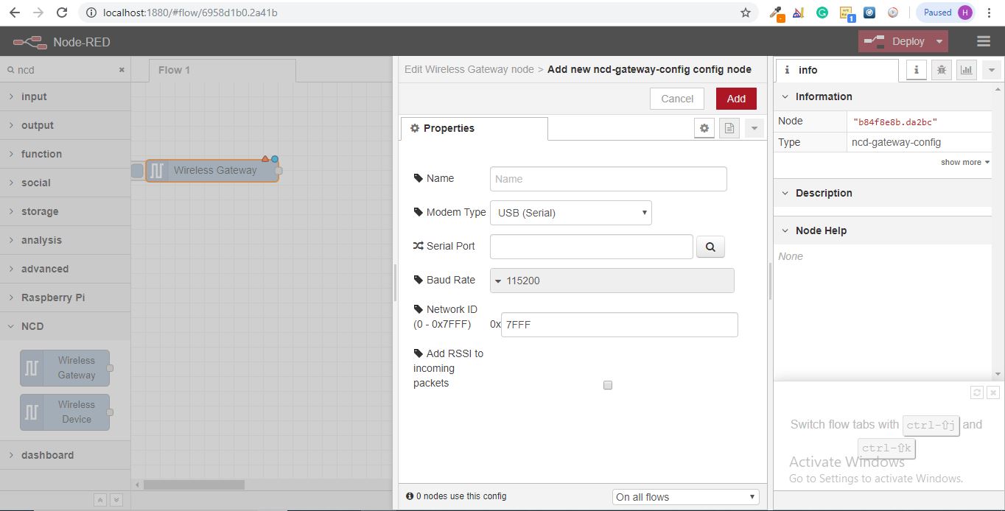
Task: Click the Type value ncd-gateway-config
Action: tap(896, 142)
